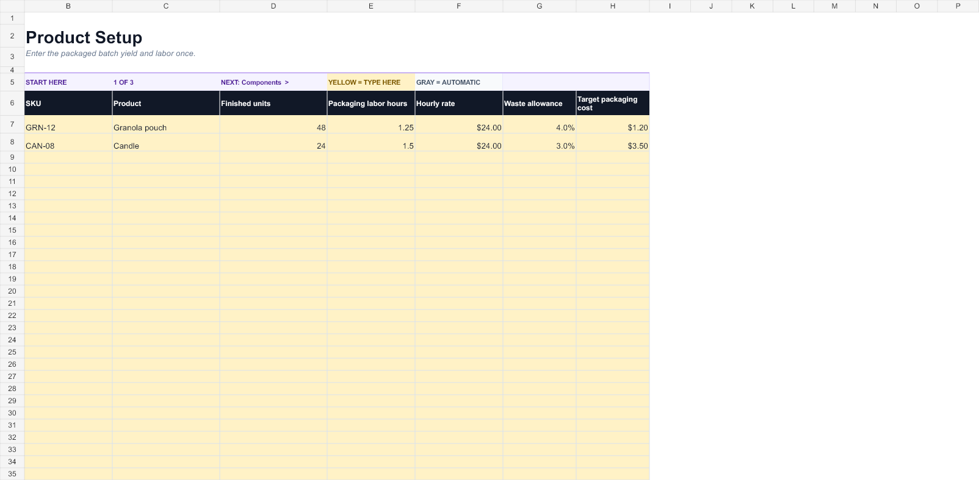Select row 1 header
The height and width of the screenshot is (480, 979).
(12, 18)
